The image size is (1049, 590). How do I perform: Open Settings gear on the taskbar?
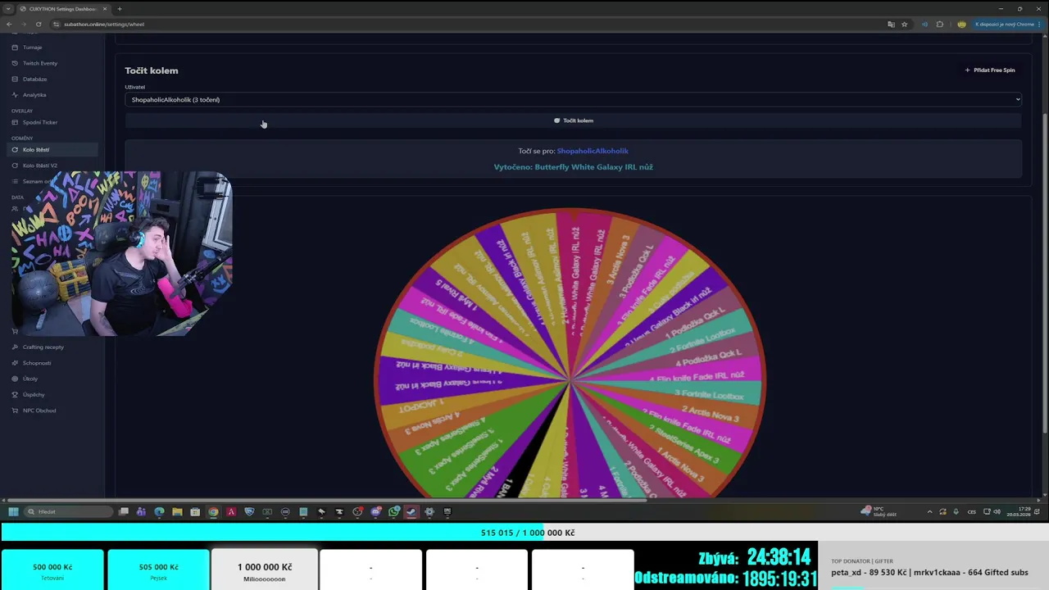(x=429, y=511)
